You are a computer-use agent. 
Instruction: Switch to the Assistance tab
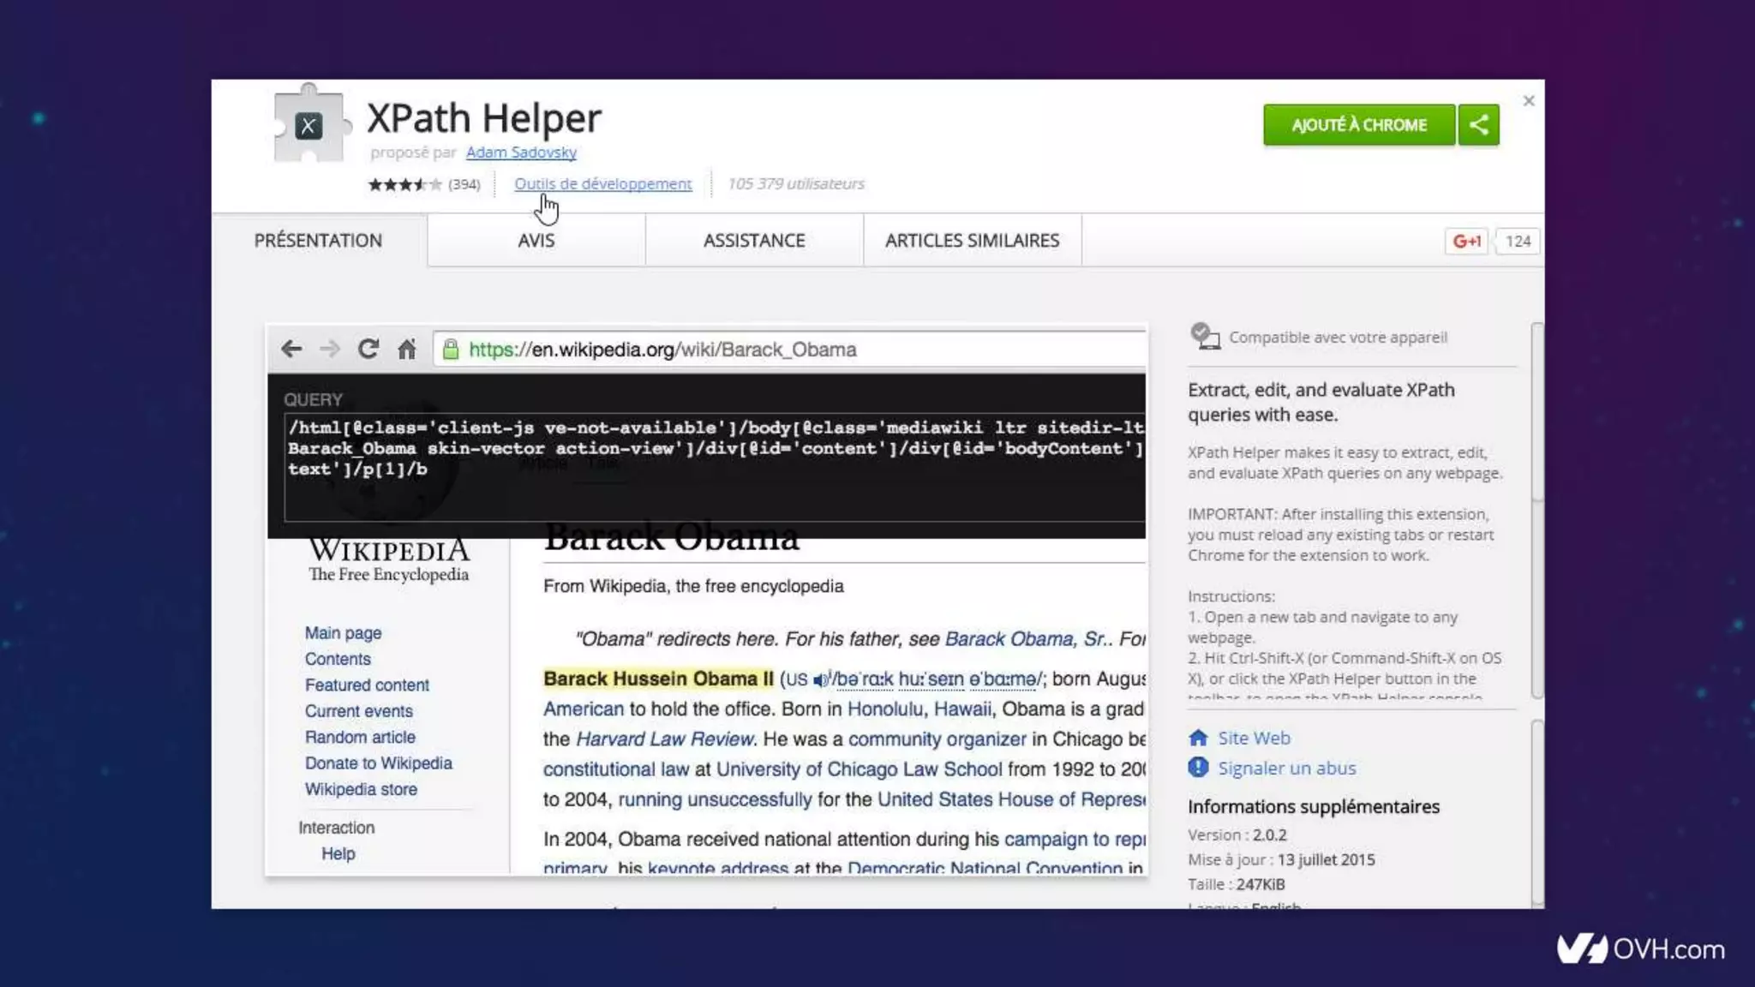pyautogui.click(x=754, y=241)
